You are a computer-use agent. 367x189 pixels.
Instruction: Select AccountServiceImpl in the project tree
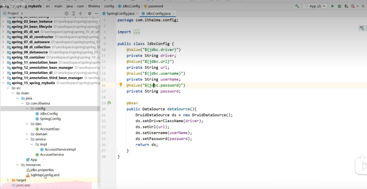pos(60,149)
